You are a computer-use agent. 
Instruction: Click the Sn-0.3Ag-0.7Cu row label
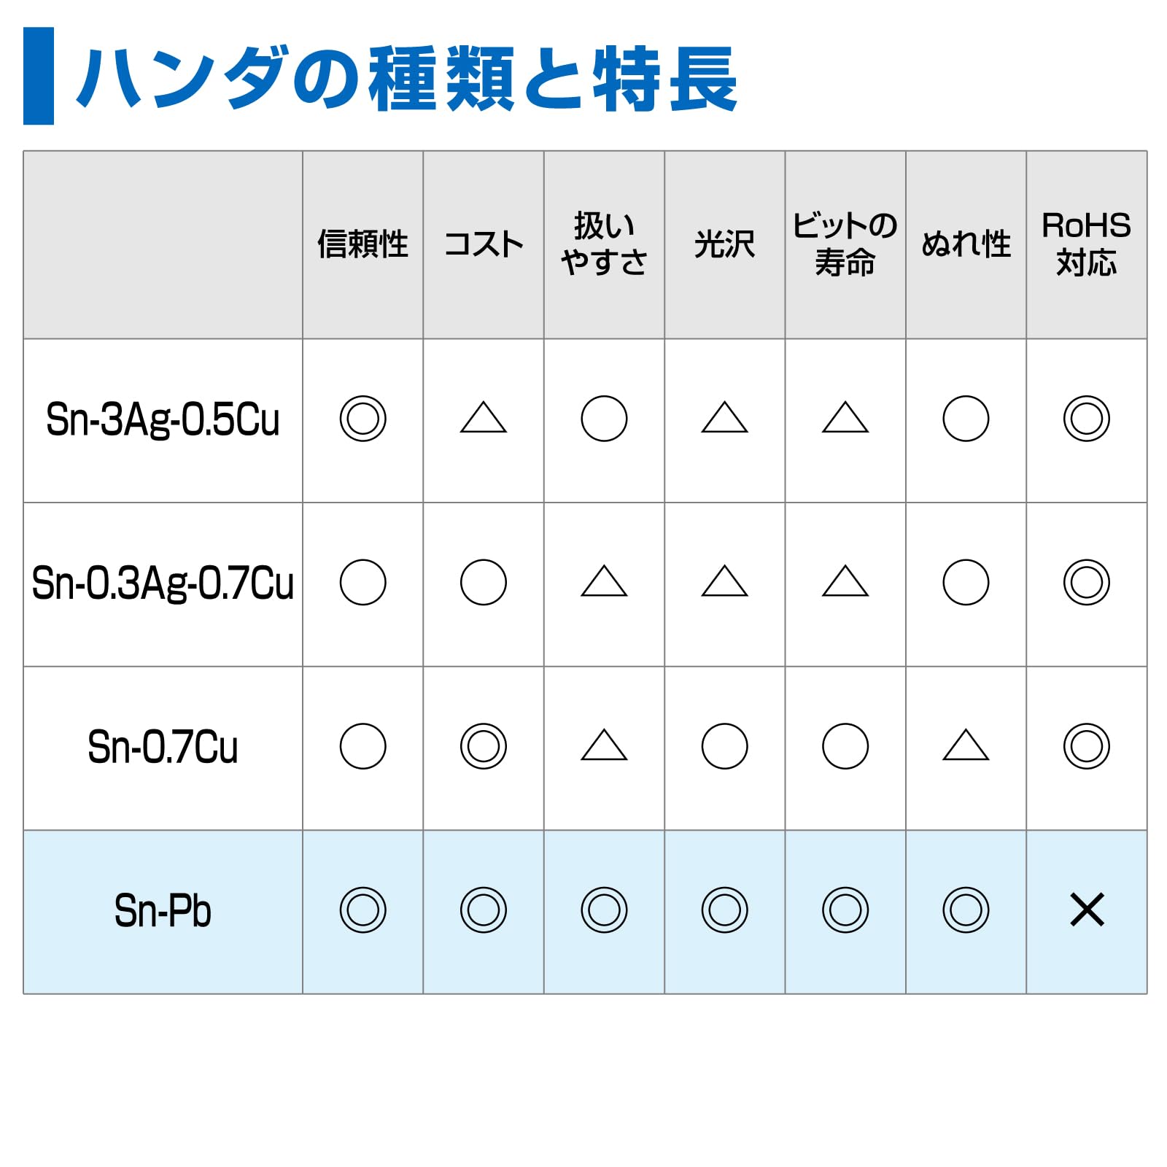[163, 583]
